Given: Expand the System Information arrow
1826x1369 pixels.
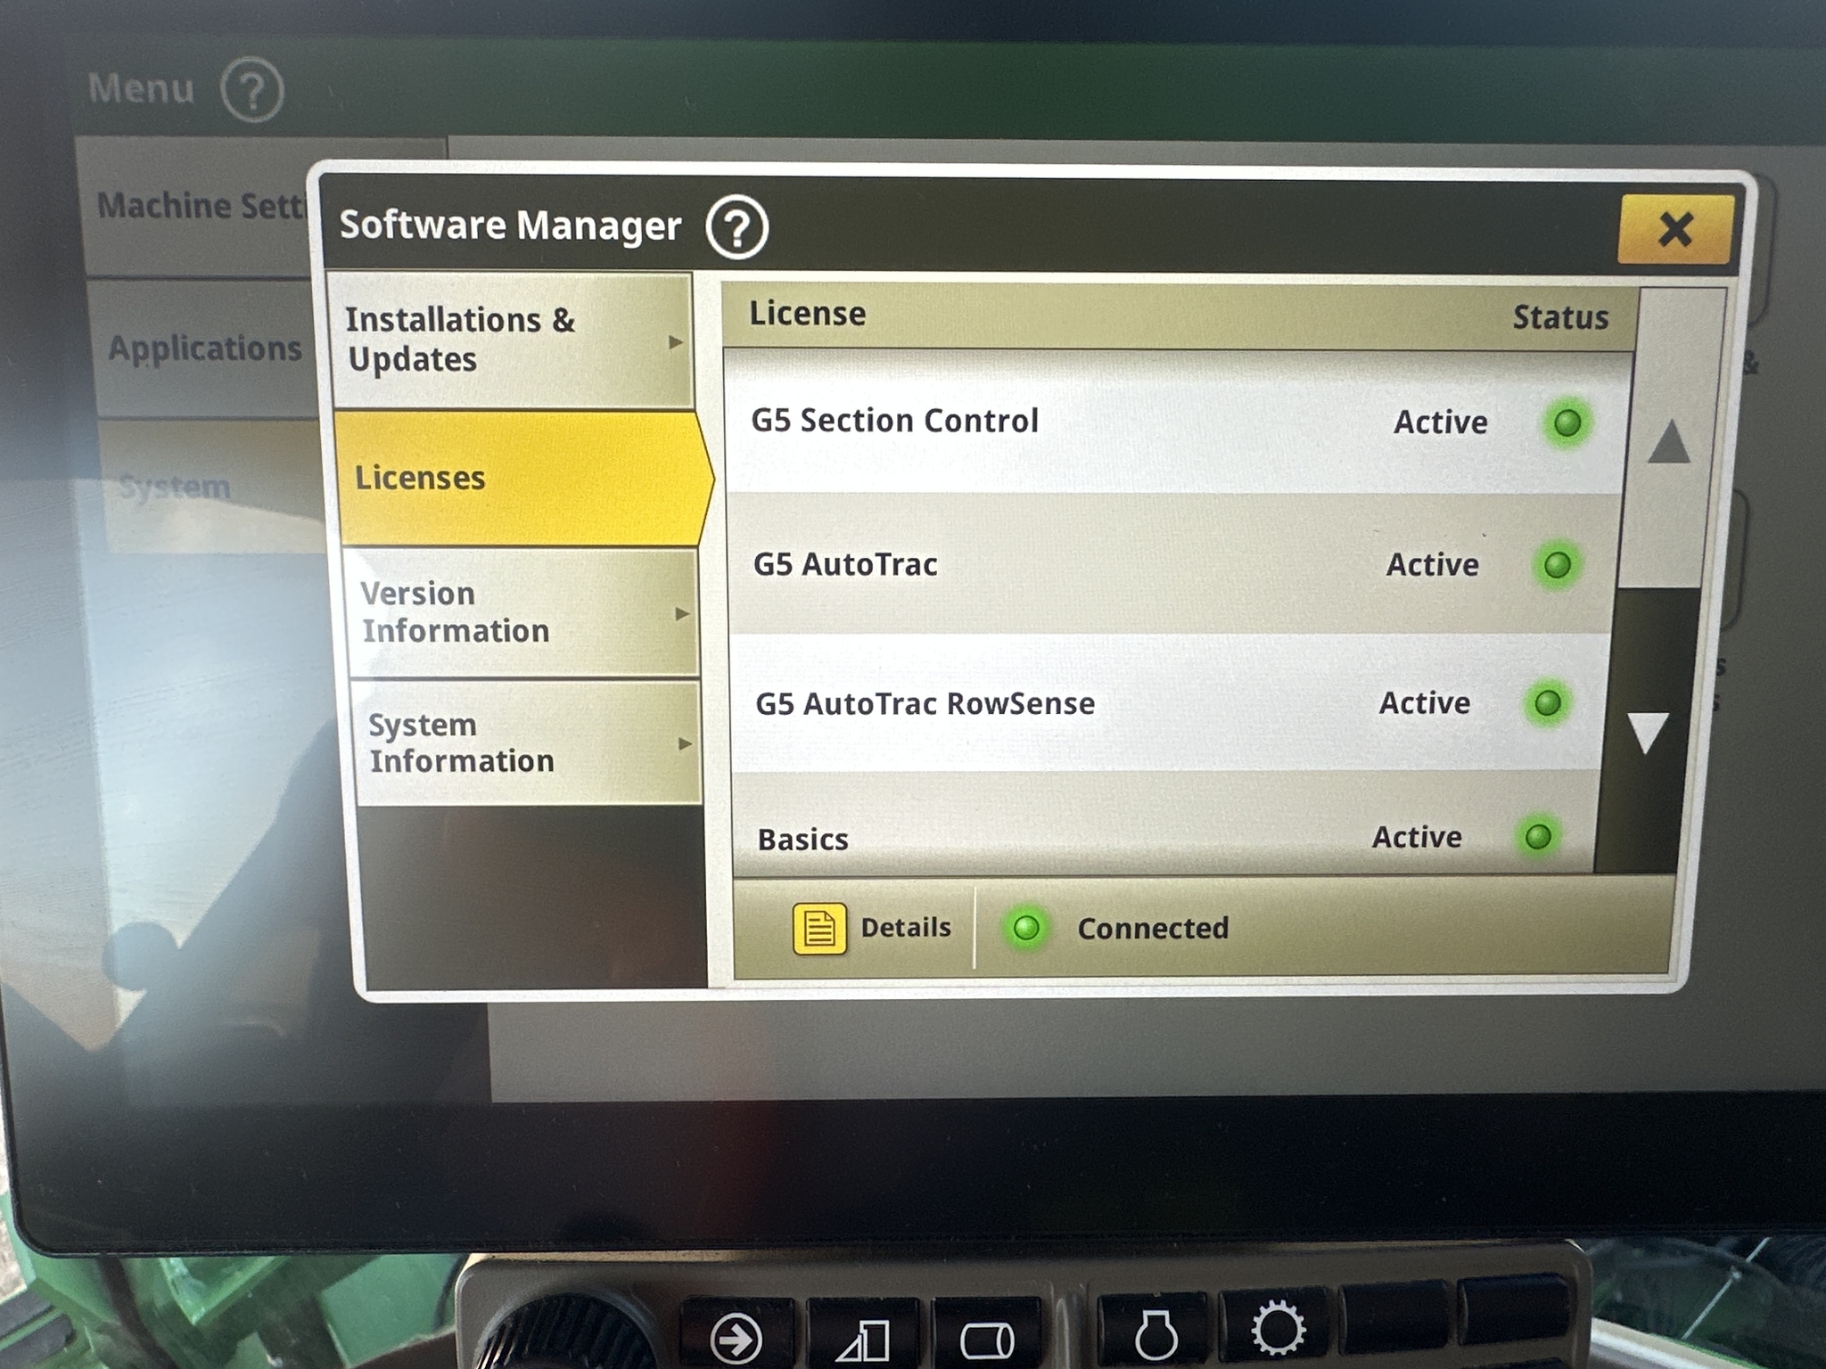Looking at the screenshot, I should (685, 743).
